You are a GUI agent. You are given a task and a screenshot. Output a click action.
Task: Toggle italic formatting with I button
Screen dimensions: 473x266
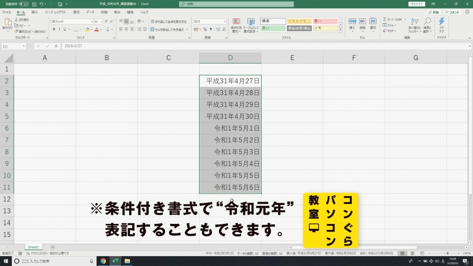[60, 29]
